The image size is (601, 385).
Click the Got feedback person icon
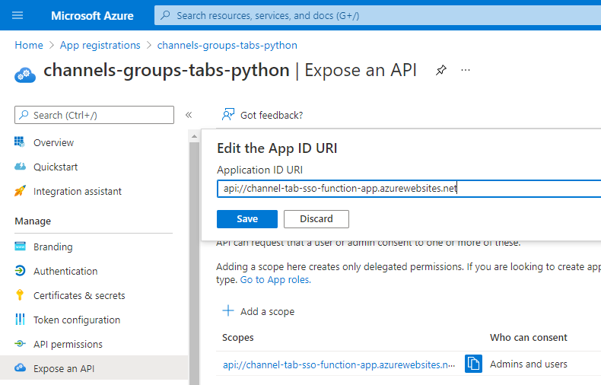[x=228, y=114]
